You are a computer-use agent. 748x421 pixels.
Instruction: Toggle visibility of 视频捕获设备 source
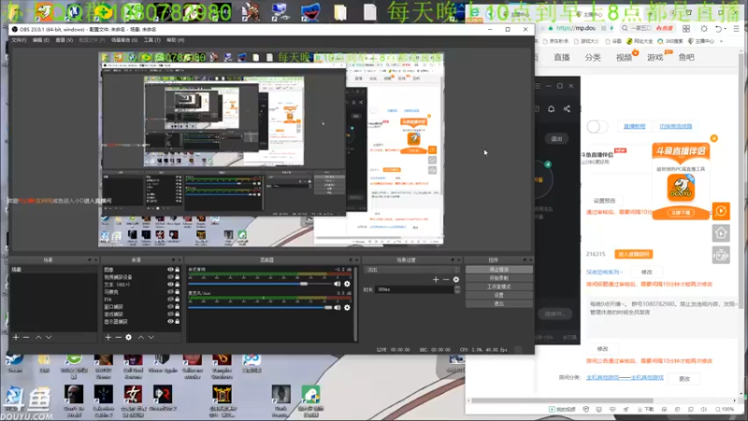(x=170, y=277)
